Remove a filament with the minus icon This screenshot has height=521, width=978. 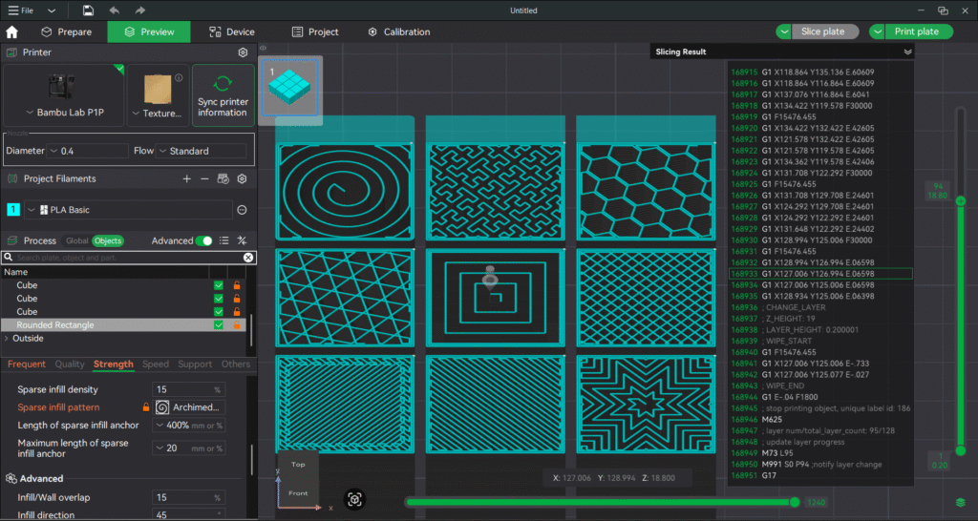pyautogui.click(x=204, y=178)
